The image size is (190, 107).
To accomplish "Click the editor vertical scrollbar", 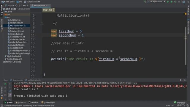I will [x=186, y=45].
